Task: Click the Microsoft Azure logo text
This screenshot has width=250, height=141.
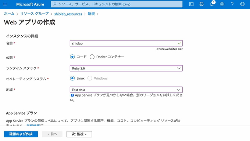Action: click(x=30, y=4)
